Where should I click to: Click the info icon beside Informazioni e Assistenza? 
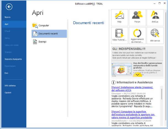113,82
